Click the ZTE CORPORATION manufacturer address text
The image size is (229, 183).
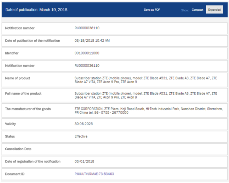tap(148, 110)
